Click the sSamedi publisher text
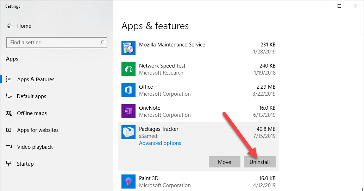 pyautogui.click(x=149, y=136)
